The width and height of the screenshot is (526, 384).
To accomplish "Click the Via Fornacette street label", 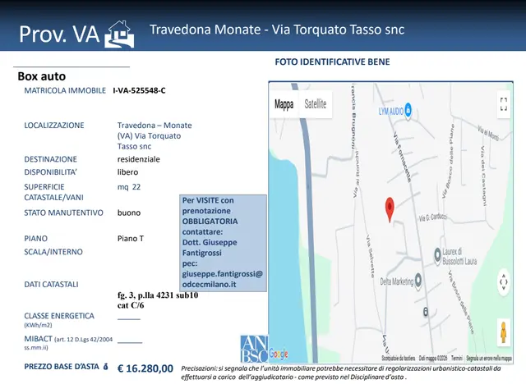I will pos(402,158).
